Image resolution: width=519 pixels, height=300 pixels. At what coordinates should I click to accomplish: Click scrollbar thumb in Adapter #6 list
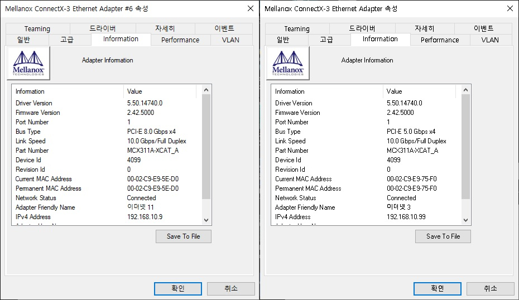coord(206,147)
